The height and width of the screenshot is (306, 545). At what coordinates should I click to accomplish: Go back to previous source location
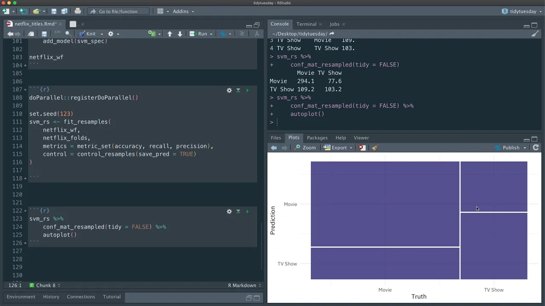pos(10,34)
